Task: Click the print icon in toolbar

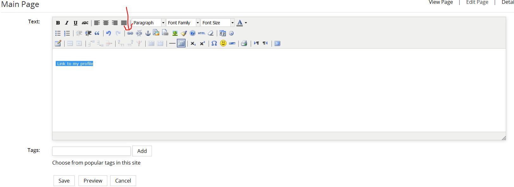Action: pyautogui.click(x=244, y=43)
